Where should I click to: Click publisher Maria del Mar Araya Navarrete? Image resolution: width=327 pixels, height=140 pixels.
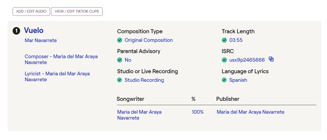(250, 112)
